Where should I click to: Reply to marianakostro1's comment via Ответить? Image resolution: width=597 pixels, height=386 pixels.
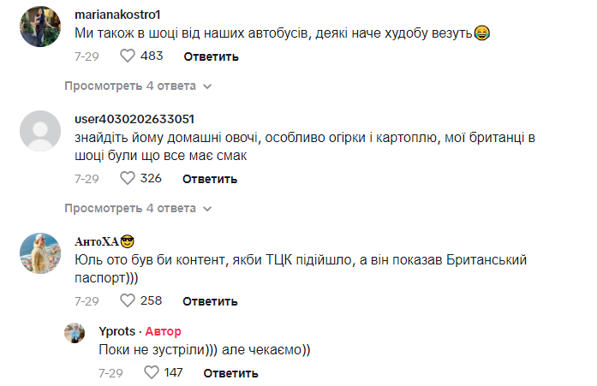click(211, 56)
